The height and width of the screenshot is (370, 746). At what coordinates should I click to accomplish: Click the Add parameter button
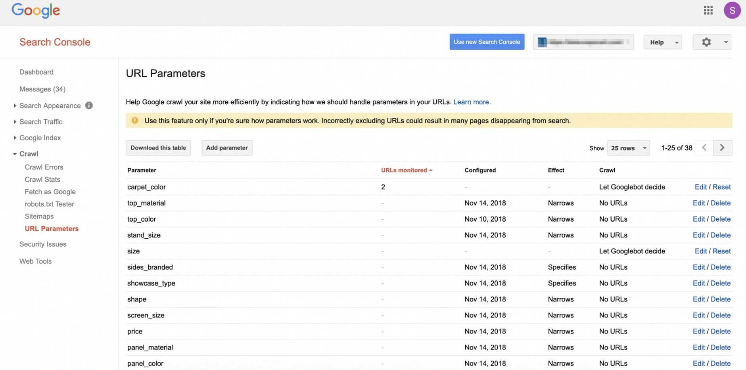tap(227, 148)
